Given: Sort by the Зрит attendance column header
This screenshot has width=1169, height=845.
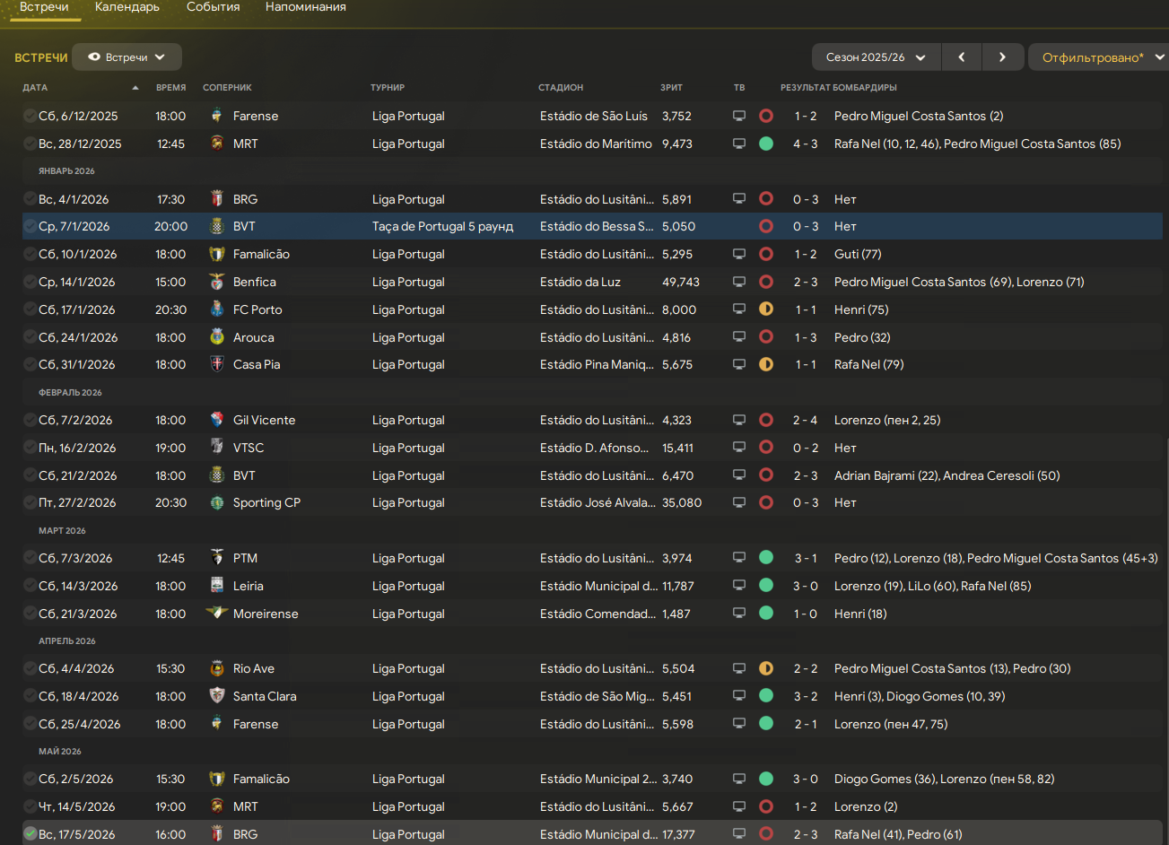Looking at the screenshot, I should pyautogui.click(x=671, y=88).
